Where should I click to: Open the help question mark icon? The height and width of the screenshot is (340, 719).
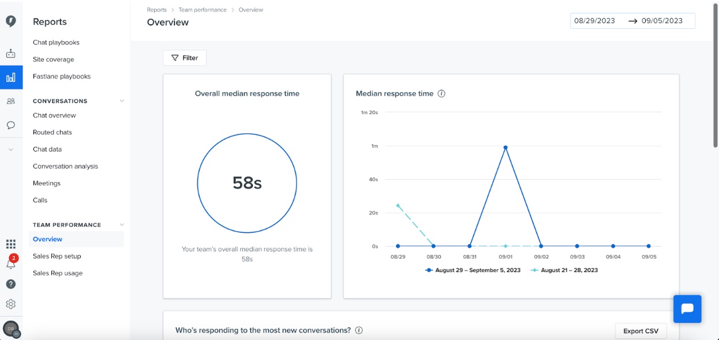(x=11, y=284)
